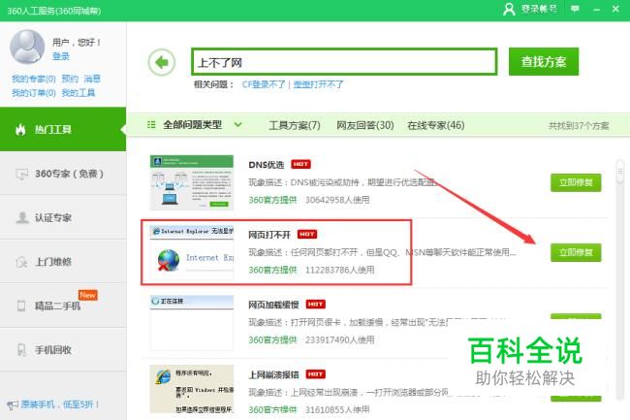The height and width of the screenshot is (420, 630).
Task: Click the 登录帐号 text in title bar
Action: (x=539, y=9)
